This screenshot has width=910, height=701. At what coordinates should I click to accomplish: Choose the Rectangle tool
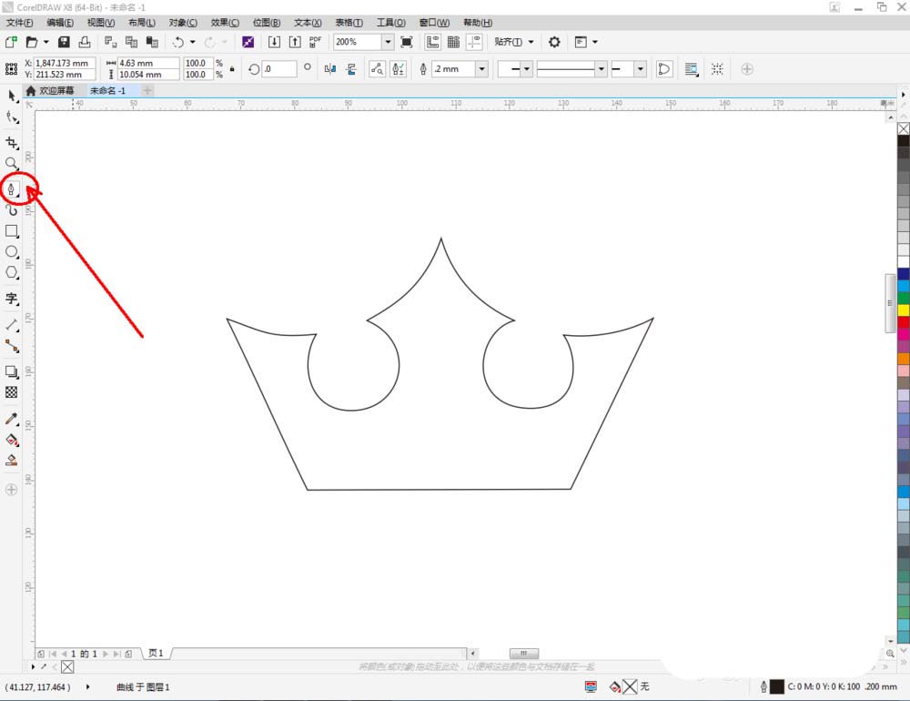[12, 231]
